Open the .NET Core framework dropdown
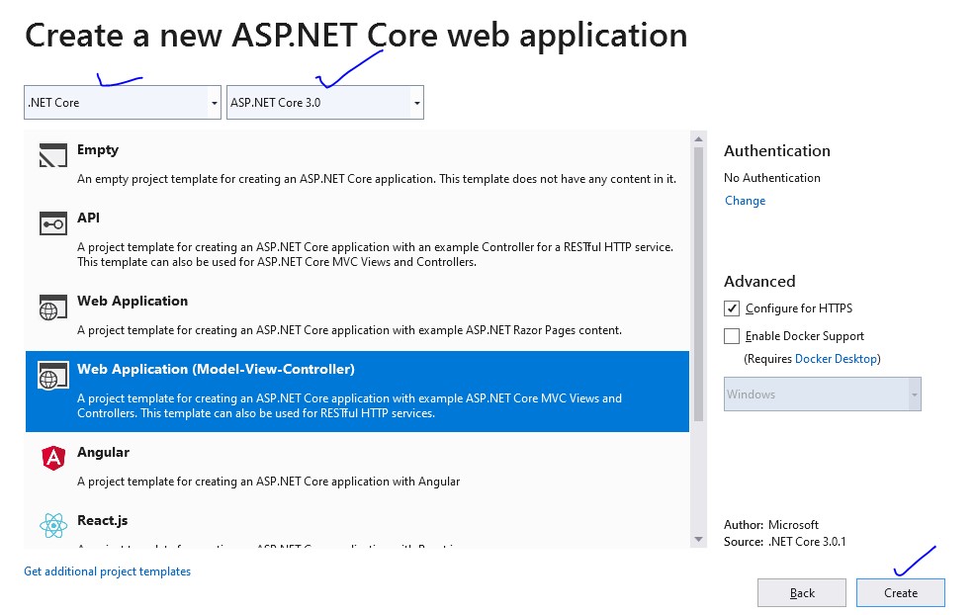Image resolution: width=976 pixels, height=615 pixels. click(214, 102)
